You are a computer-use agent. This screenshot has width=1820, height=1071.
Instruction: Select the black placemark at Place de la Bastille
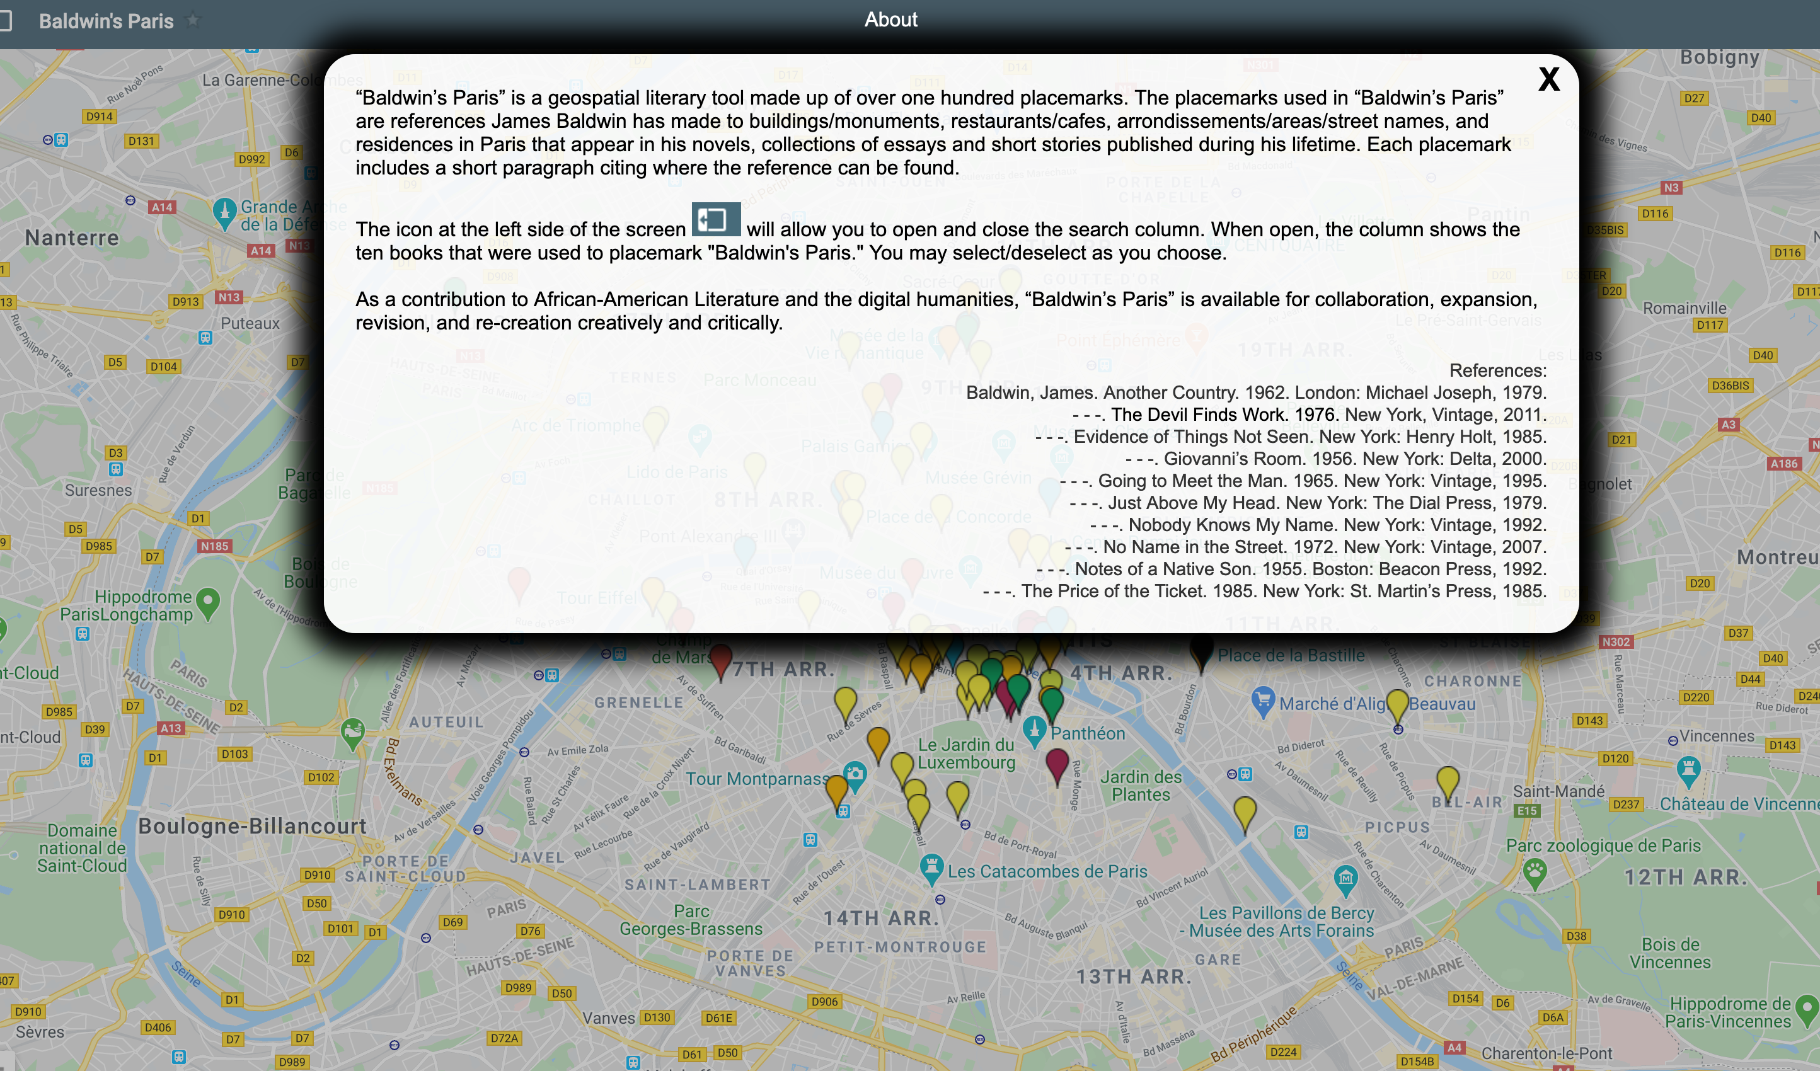(x=1201, y=653)
